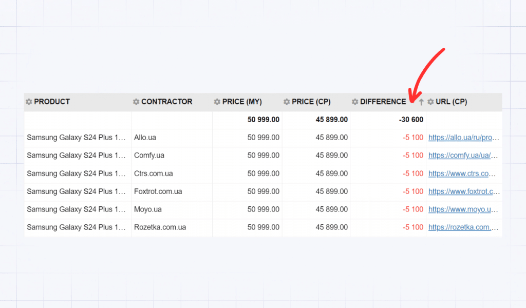
Task: Follow the www.ctrs.com.ua link
Action: pos(463,174)
